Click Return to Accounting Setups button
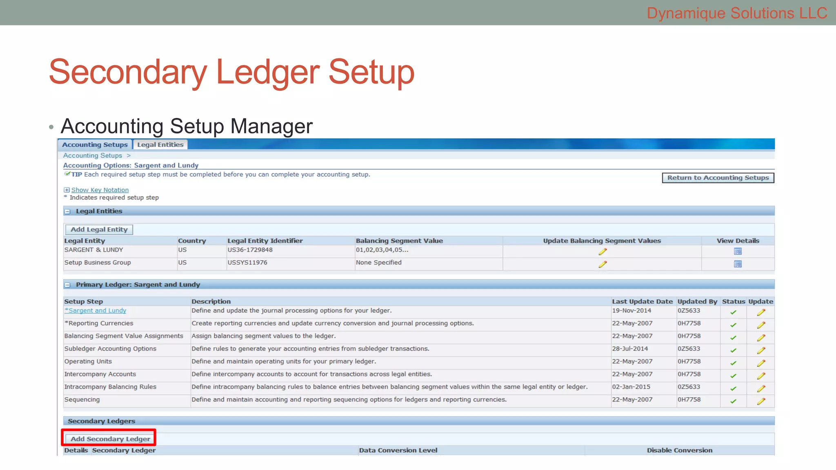The width and height of the screenshot is (836, 470). click(x=718, y=178)
